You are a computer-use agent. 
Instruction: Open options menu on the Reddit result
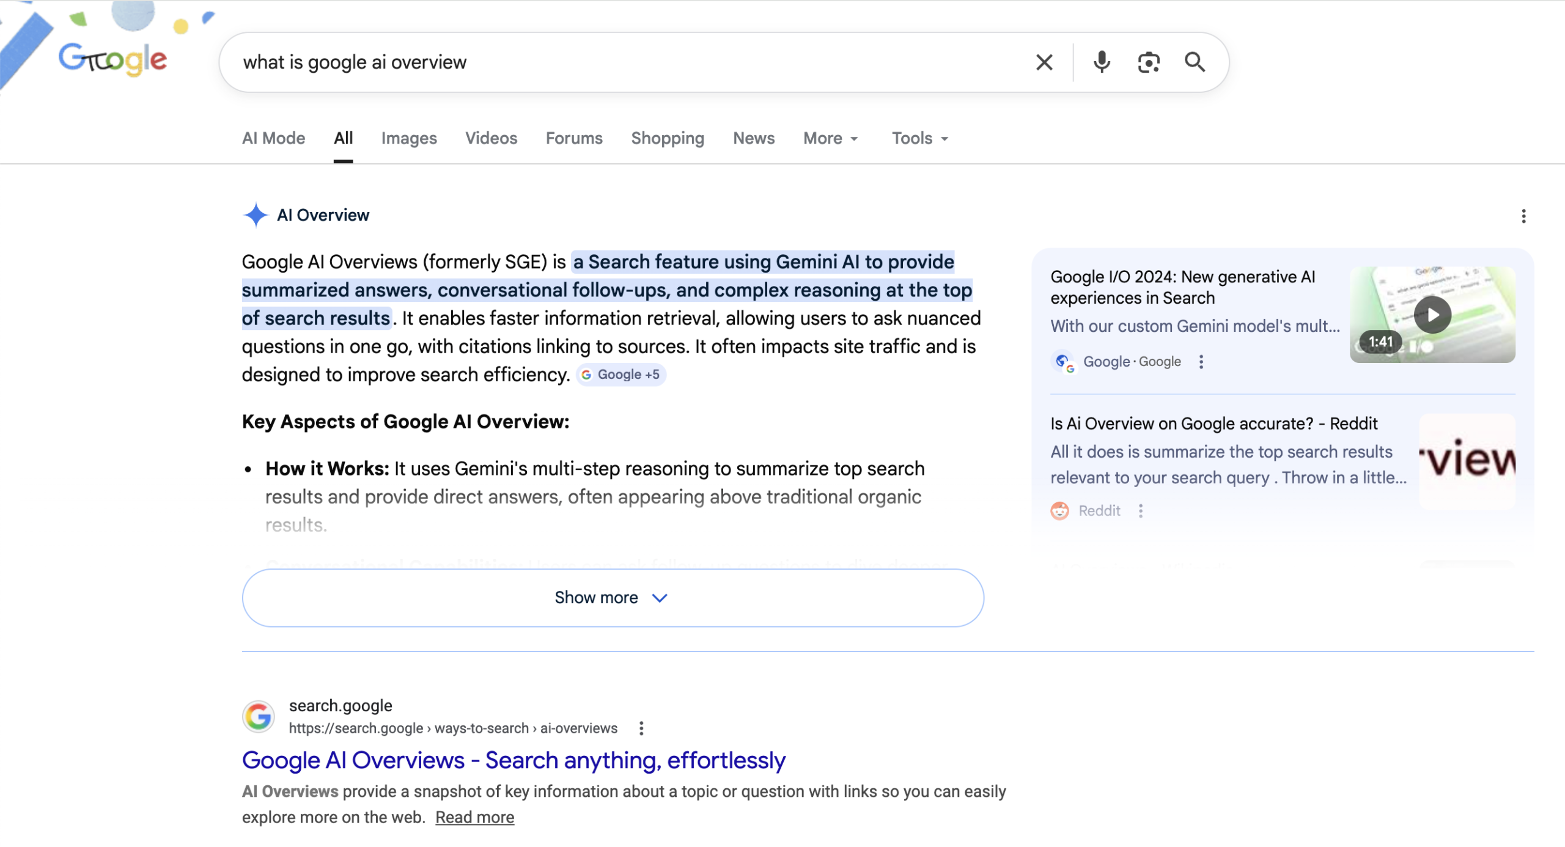(1141, 510)
